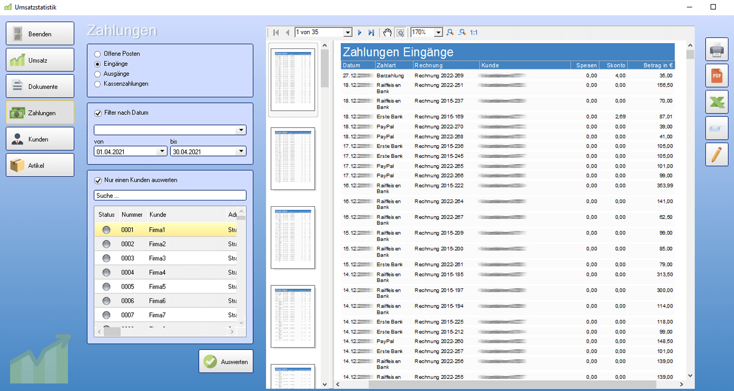Screen dimensions: 734x391
Task: Click status icon of Firma5 row
Action: click(x=106, y=286)
